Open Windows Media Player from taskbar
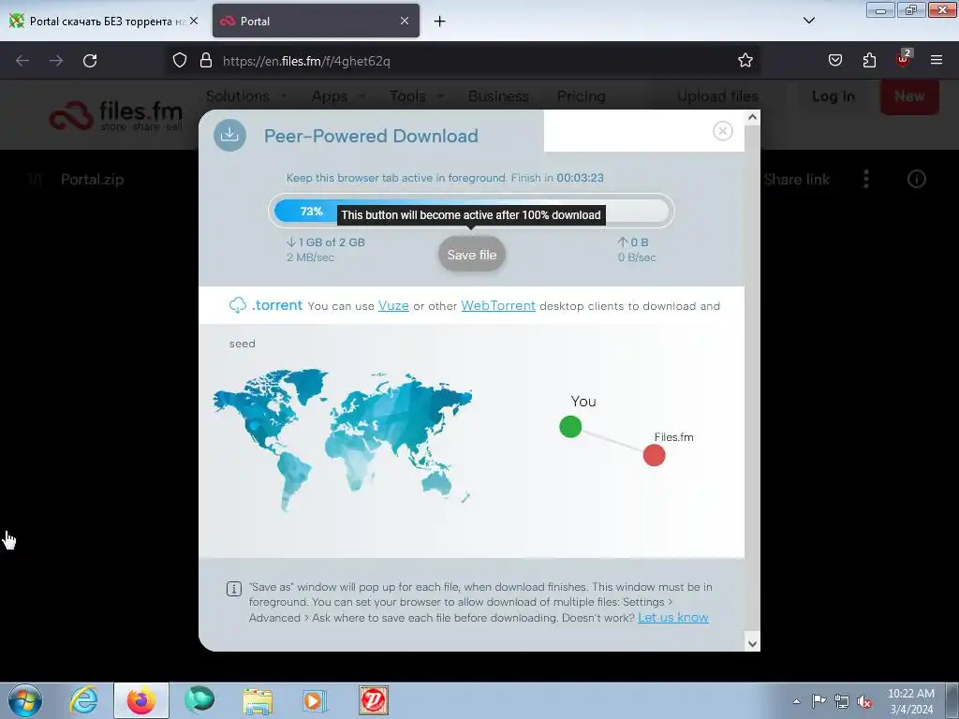 point(315,700)
